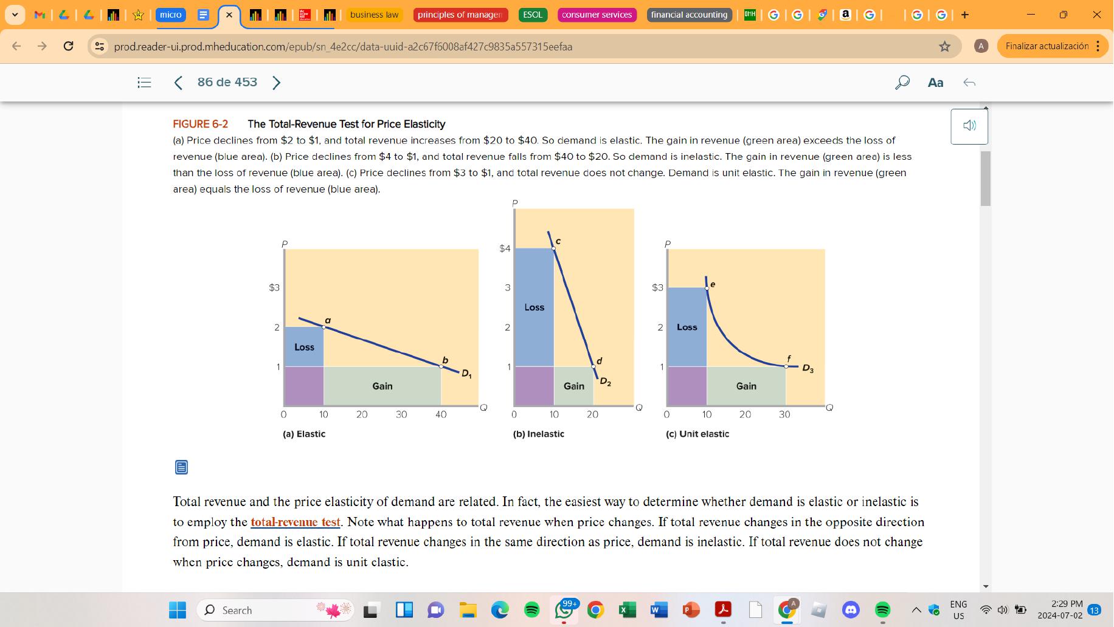Open the total-revenue test hyperlink
The width and height of the screenshot is (1114, 627).
(296, 521)
